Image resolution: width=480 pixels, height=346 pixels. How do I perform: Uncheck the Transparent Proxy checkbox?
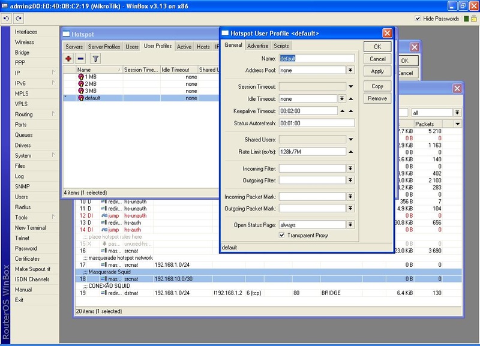coord(282,235)
